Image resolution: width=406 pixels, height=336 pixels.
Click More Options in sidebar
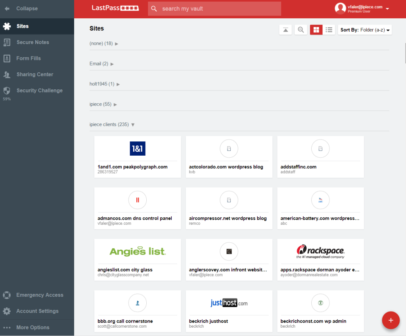pos(33,328)
